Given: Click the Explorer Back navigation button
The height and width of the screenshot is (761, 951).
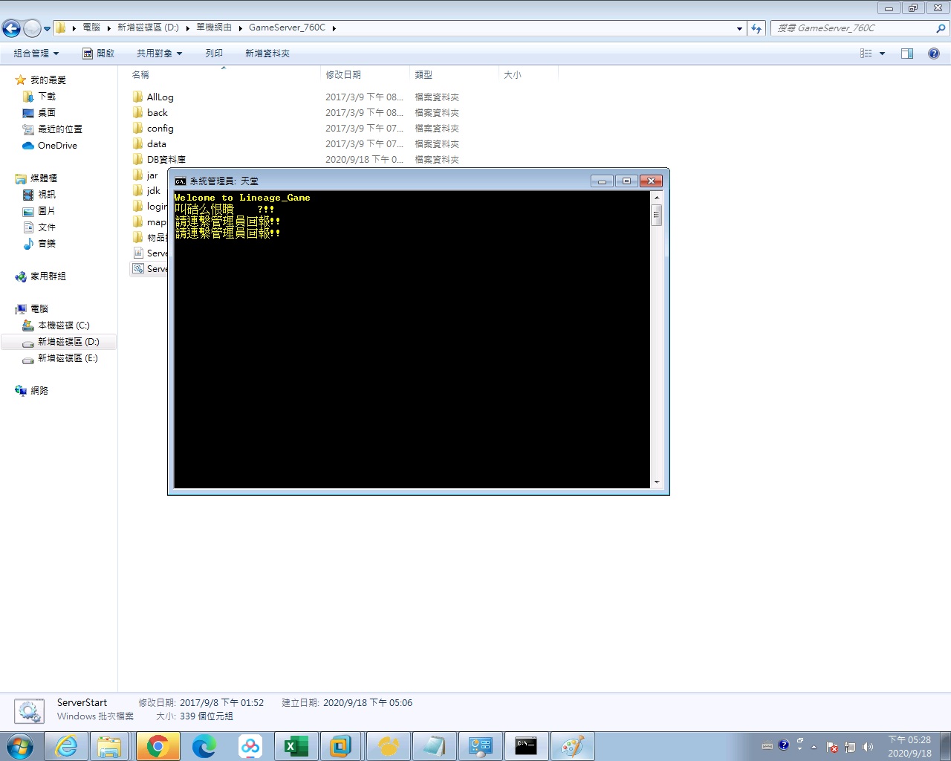Looking at the screenshot, I should click(11, 28).
